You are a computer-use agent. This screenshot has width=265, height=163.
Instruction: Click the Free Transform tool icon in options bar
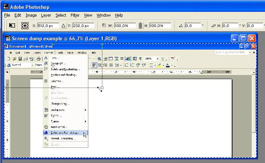pyautogui.click(x=12, y=26)
